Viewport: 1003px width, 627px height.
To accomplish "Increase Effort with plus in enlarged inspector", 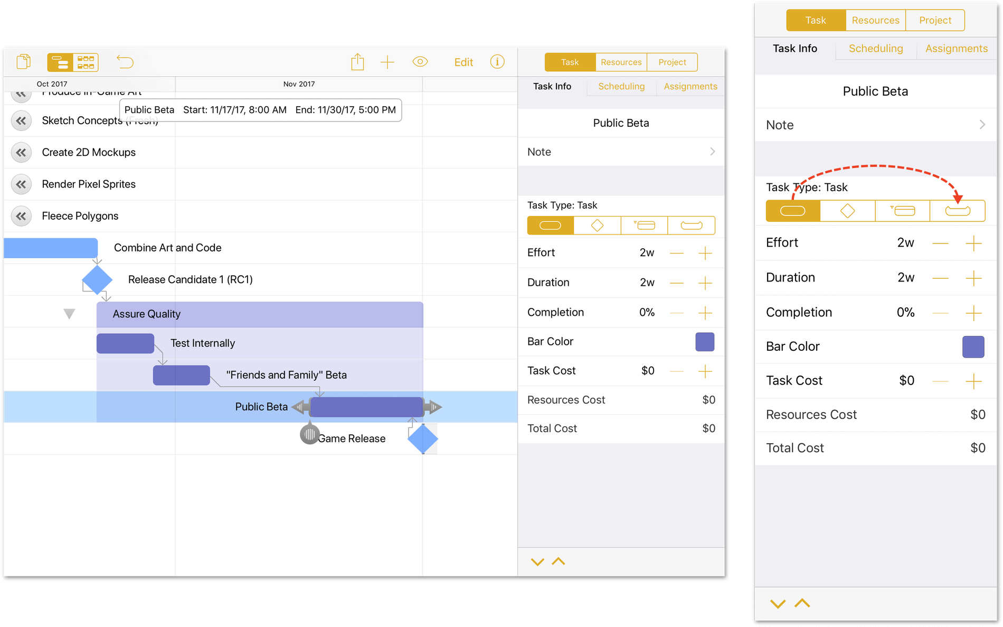I will tap(973, 244).
